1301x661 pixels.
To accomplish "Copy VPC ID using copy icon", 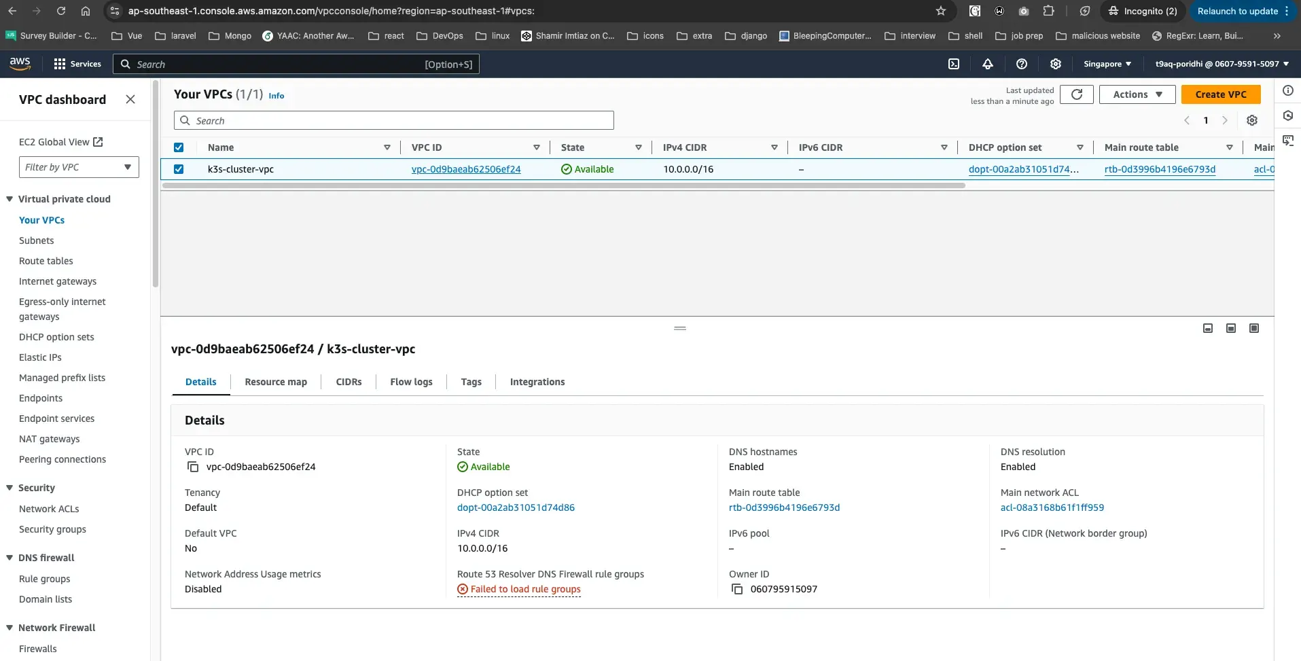I will 193,467.
